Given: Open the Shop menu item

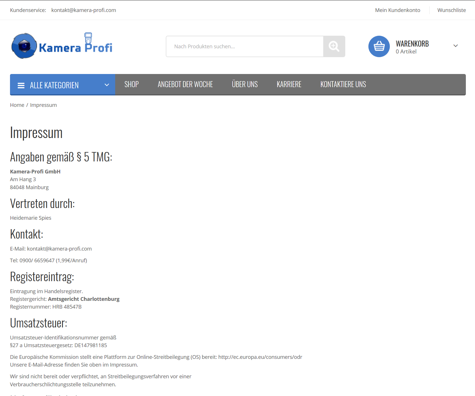Looking at the screenshot, I should click(x=131, y=85).
